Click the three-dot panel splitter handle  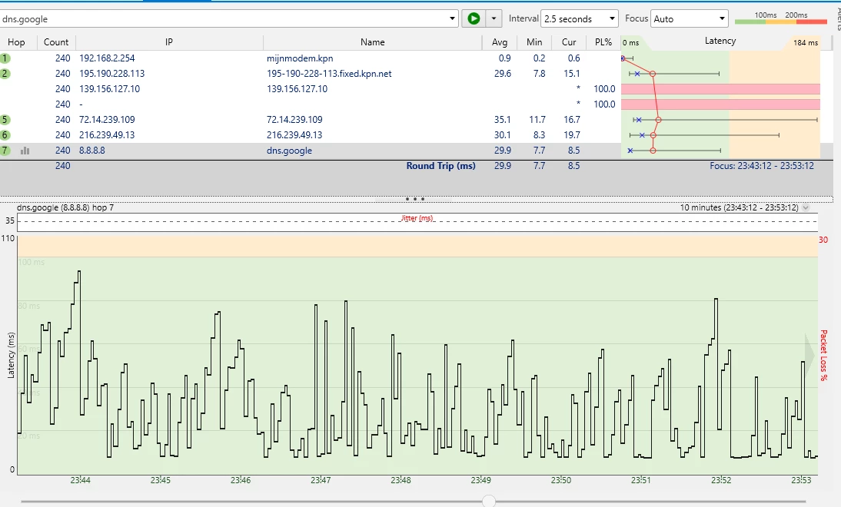pos(414,199)
